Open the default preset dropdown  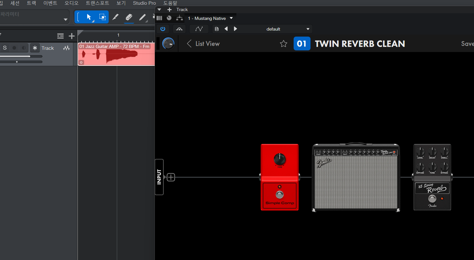(x=308, y=29)
